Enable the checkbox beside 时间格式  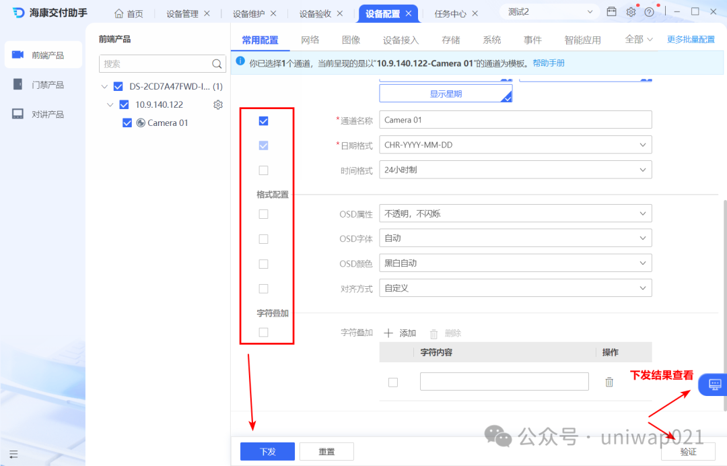263,170
